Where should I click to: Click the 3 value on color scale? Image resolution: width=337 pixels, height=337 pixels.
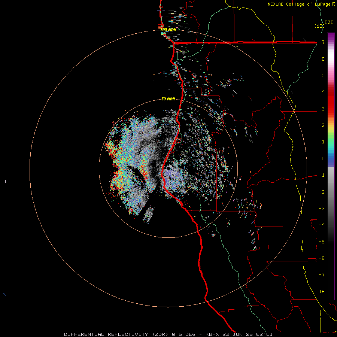(323, 109)
